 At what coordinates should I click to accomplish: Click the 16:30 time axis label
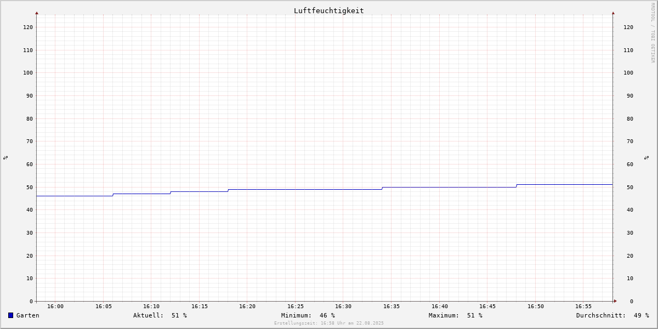click(x=343, y=306)
